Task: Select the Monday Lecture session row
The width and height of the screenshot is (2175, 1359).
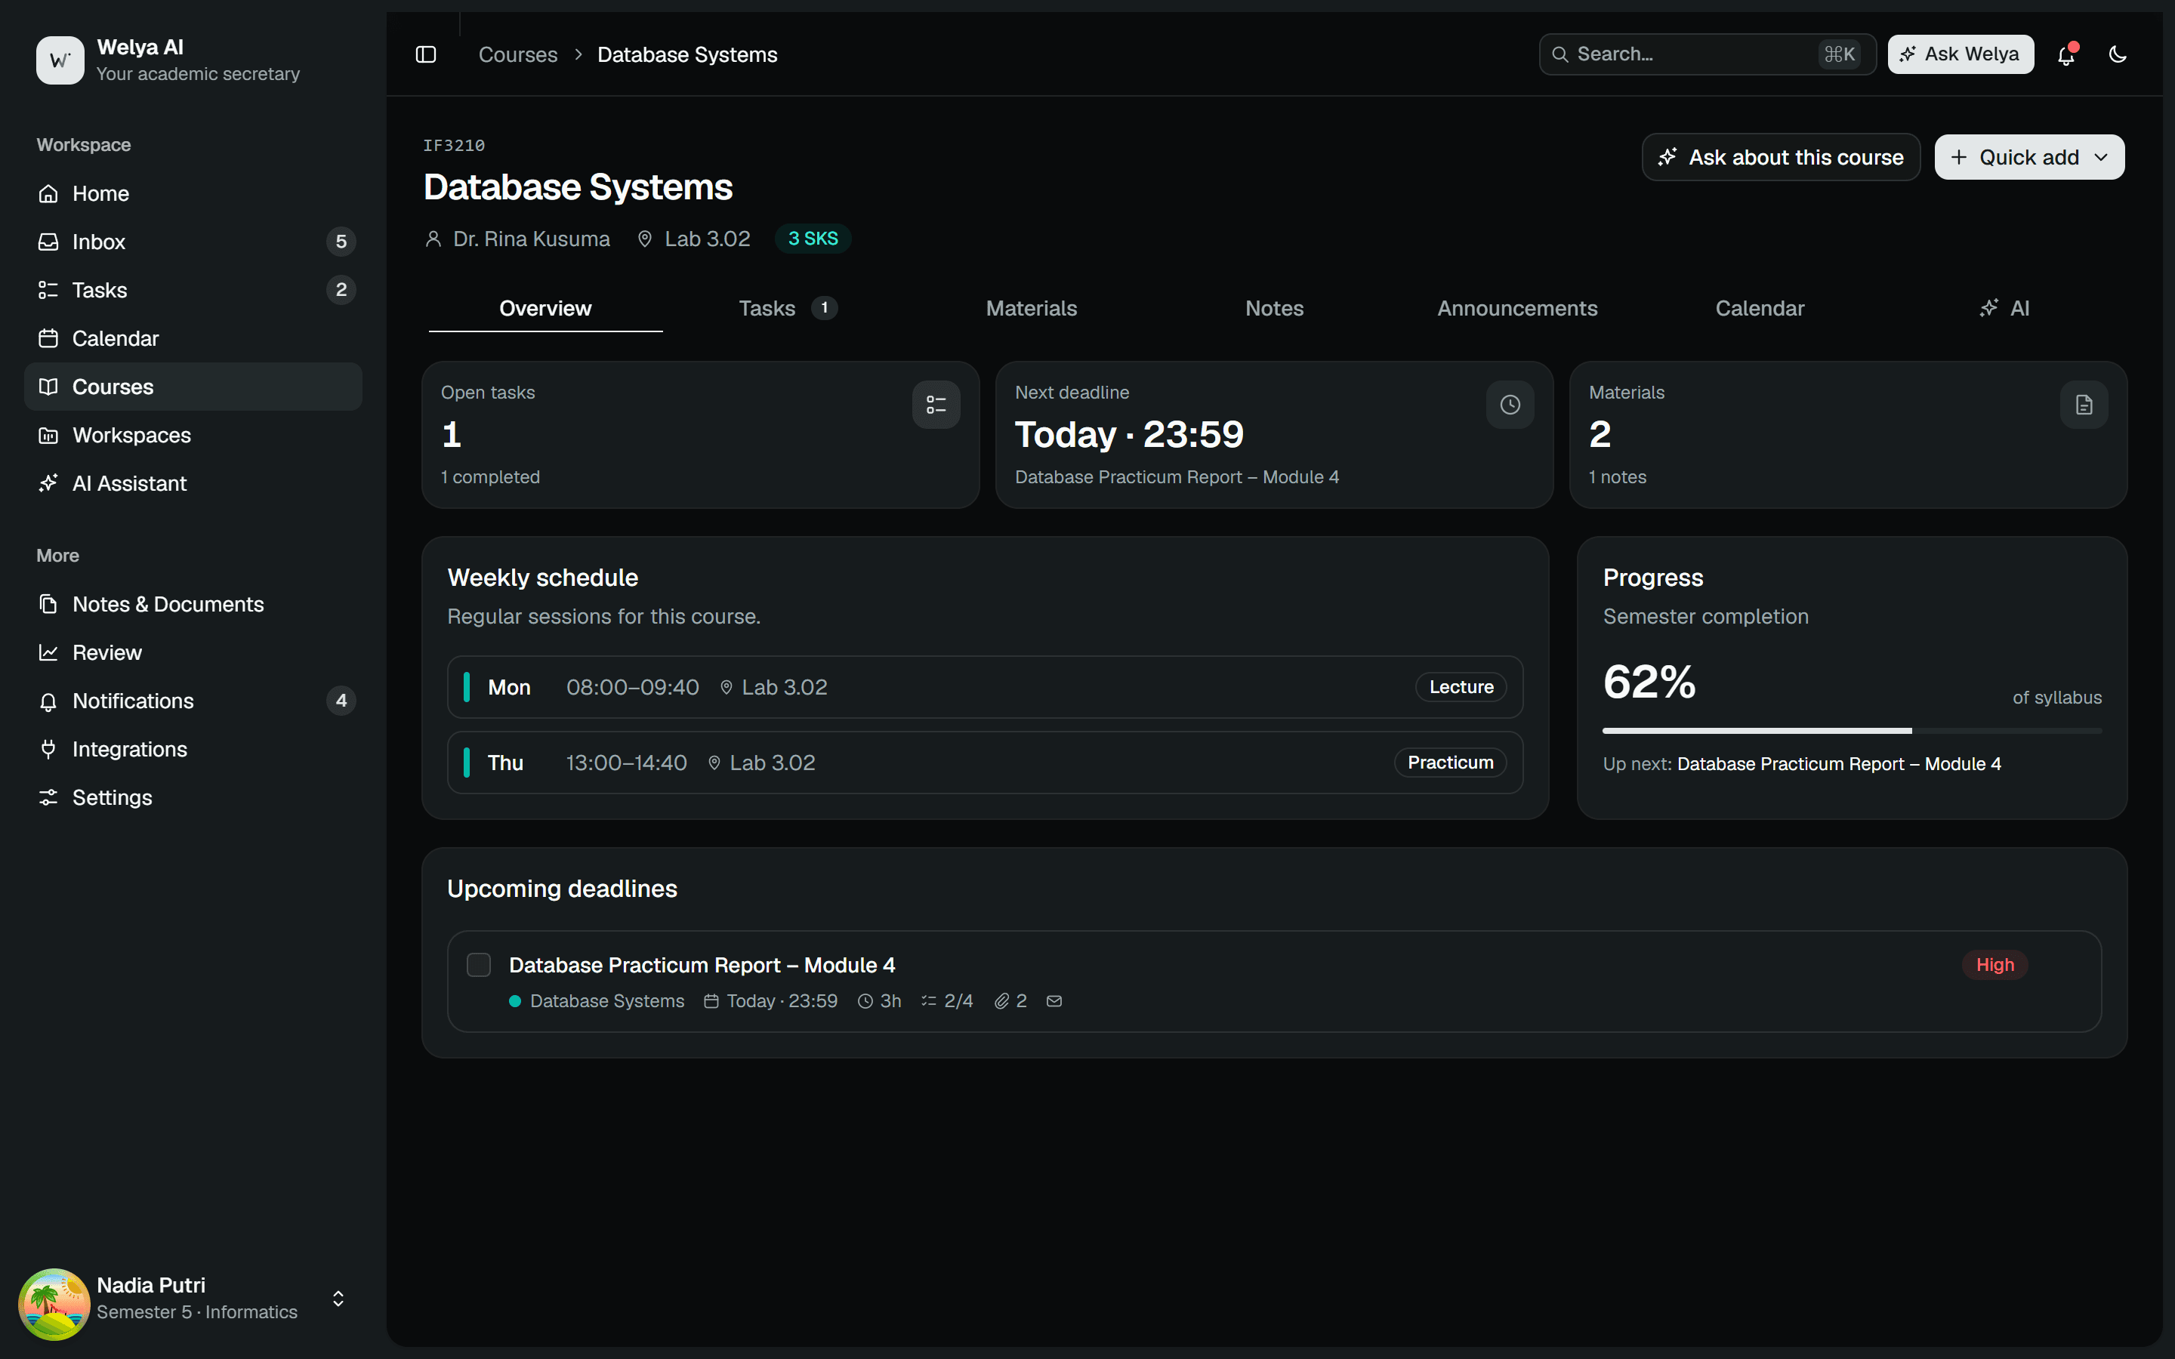Action: tap(985, 687)
